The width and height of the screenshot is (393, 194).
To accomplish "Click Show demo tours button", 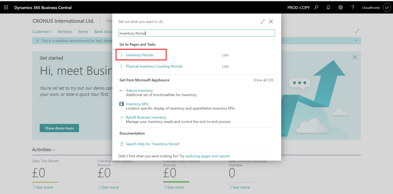I will pos(59,128).
